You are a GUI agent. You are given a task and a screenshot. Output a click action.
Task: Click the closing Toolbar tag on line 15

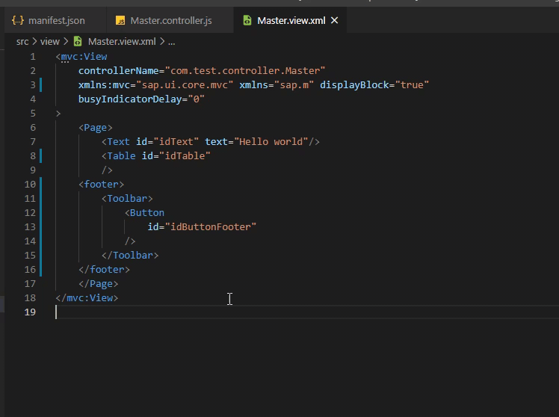[x=130, y=255]
